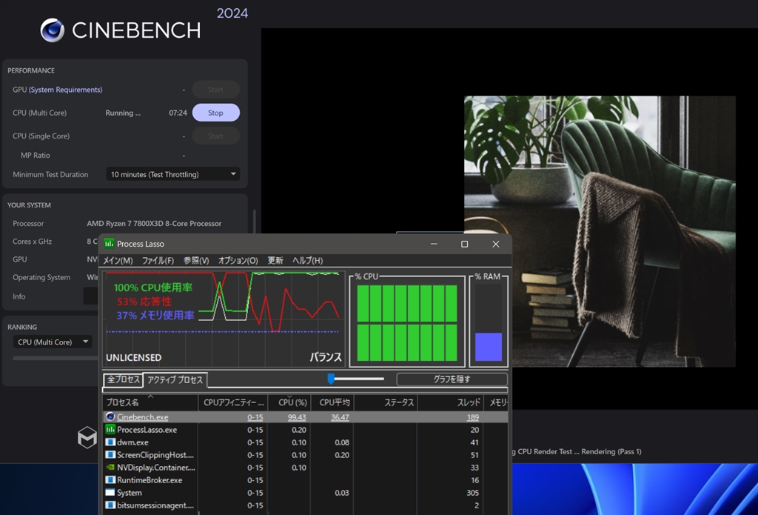Viewport: 758px width, 515px height.
Task: Click the Cinebench logo icon
Action: click(52, 30)
